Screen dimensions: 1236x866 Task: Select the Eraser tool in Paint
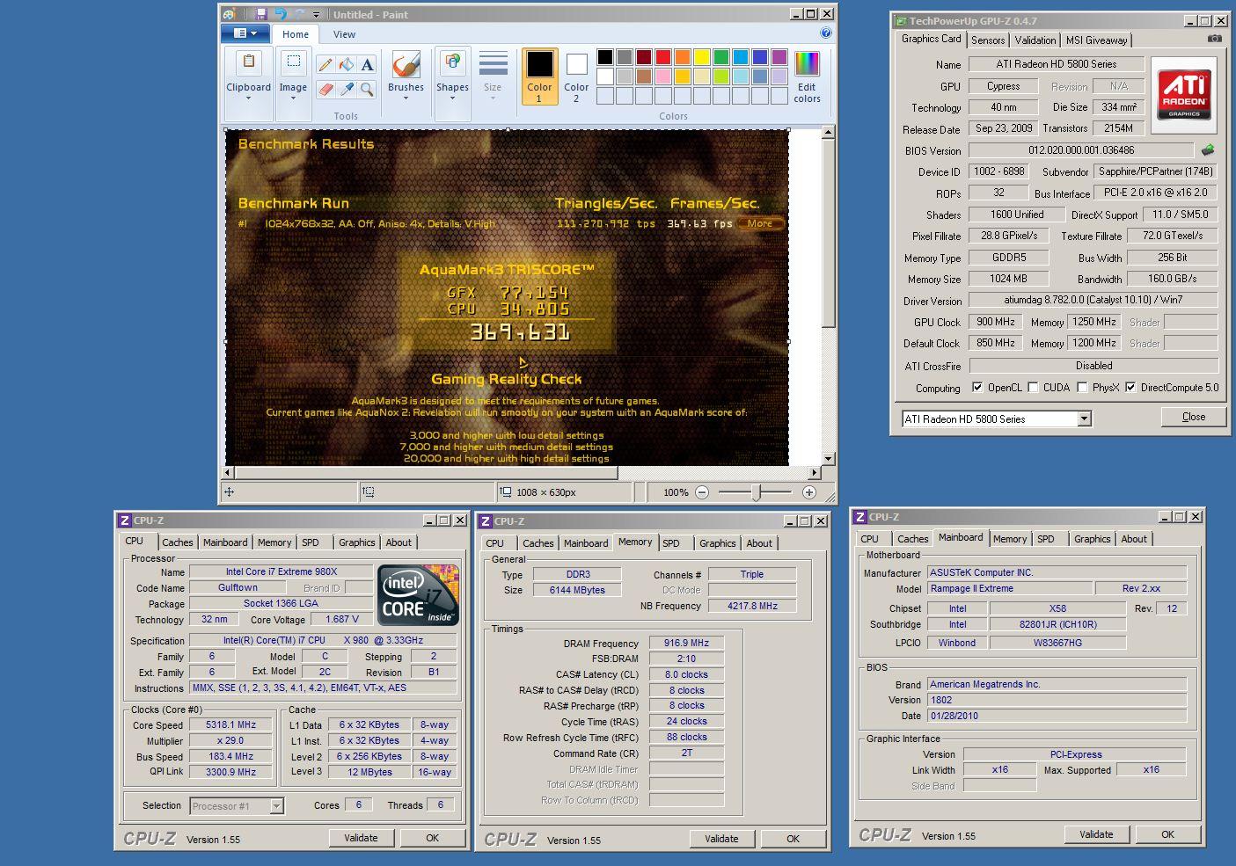pos(325,89)
